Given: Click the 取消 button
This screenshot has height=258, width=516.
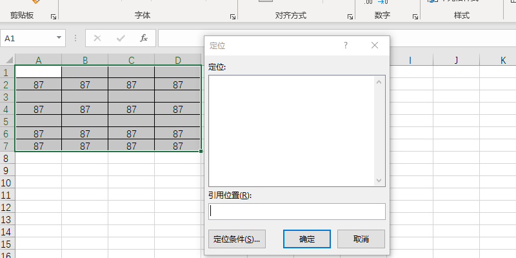Looking at the screenshot, I should point(361,239).
